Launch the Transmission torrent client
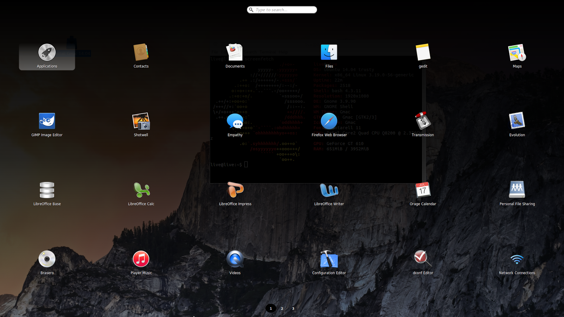564x317 pixels. (423, 121)
